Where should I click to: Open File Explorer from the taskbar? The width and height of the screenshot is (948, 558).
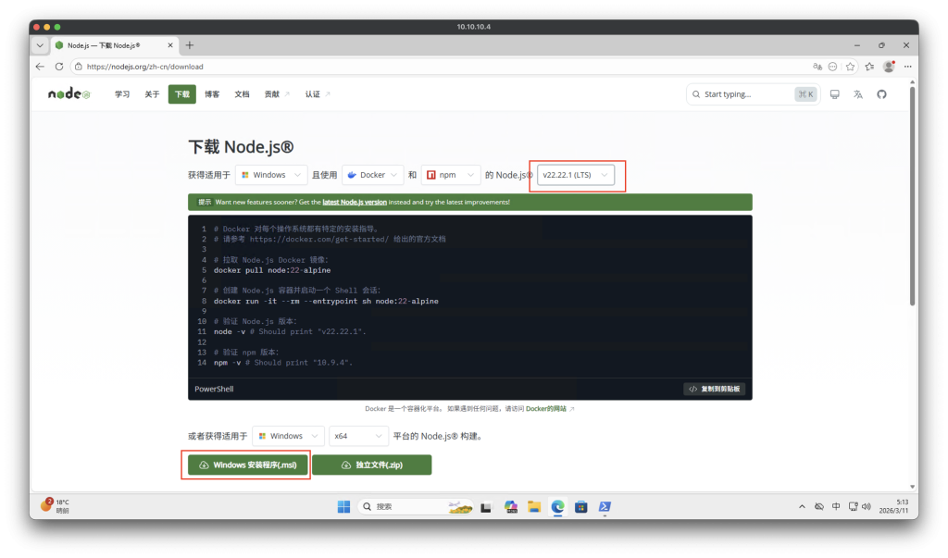pyautogui.click(x=534, y=506)
